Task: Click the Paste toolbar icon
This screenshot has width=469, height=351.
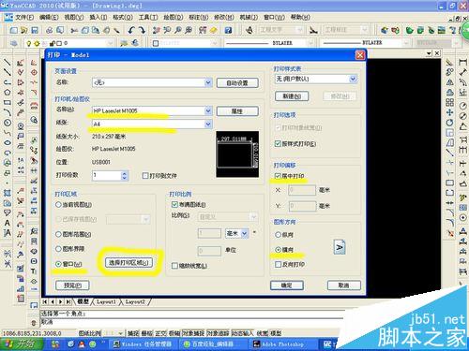Action: click(x=96, y=30)
